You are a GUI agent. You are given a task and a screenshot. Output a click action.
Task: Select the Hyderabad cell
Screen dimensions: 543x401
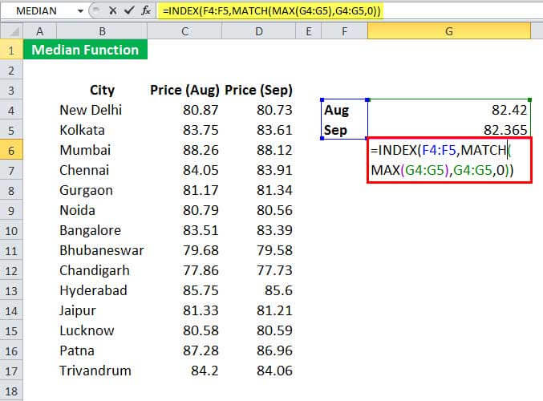click(102, 291)
